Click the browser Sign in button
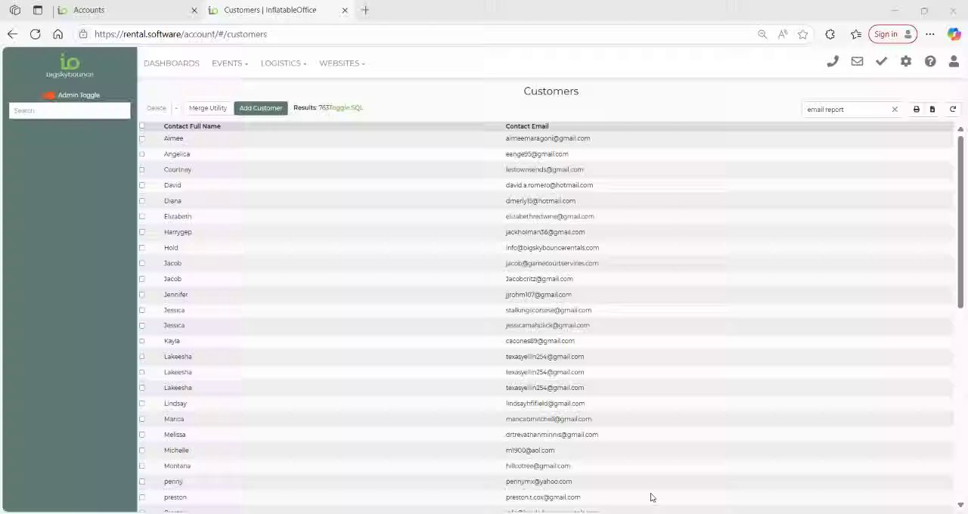This screenshot has height=514, width=968. [893, 34]
